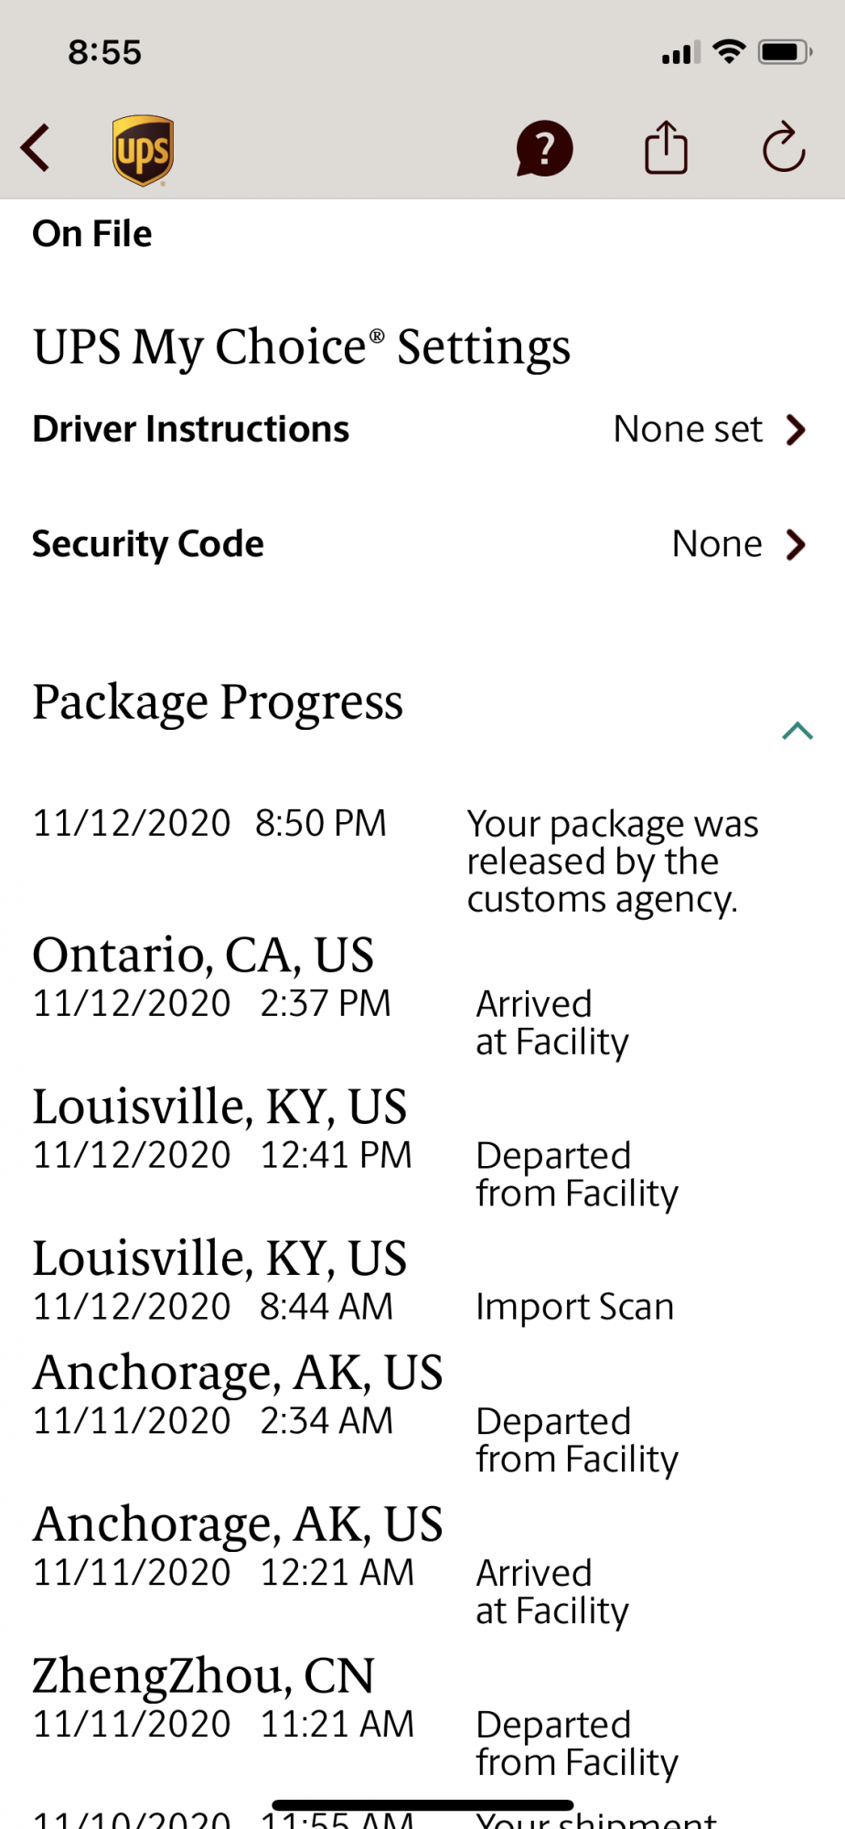Tap the Package Progress heading
The height and width of the screenshot is (1829, 845).
[218, 702]
